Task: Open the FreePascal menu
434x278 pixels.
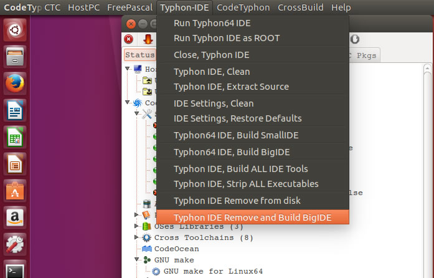Action: click(x=130, y=7)
